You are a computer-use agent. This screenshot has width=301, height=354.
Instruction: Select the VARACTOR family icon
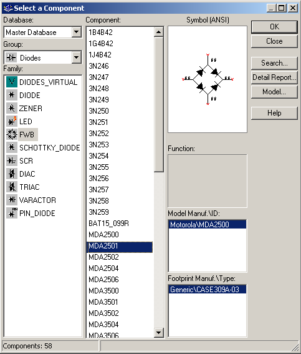pyautogui.click(x=12, y=200)
